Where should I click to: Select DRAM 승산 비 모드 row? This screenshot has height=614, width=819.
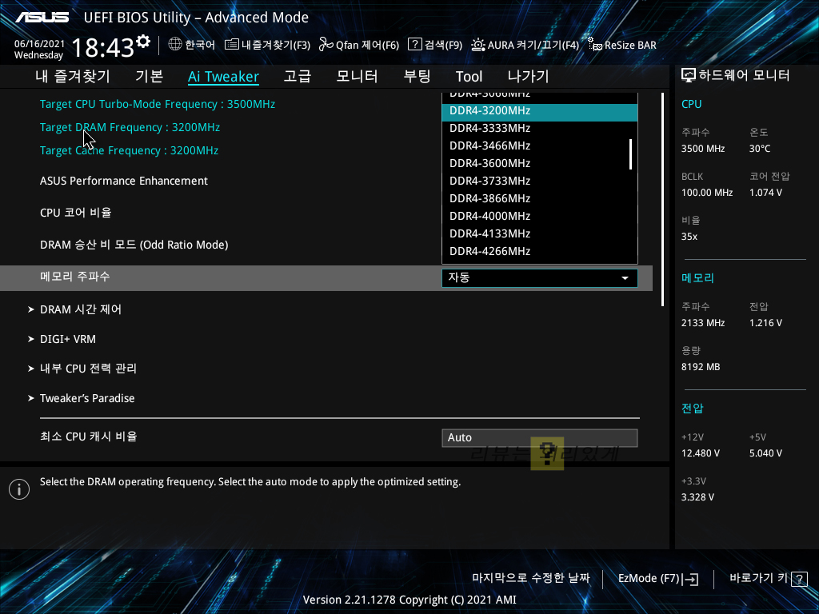[x=134, y=245]
